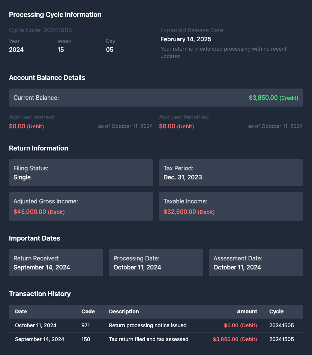
Task: Click the Description column header
Action: tap(124, 311)
